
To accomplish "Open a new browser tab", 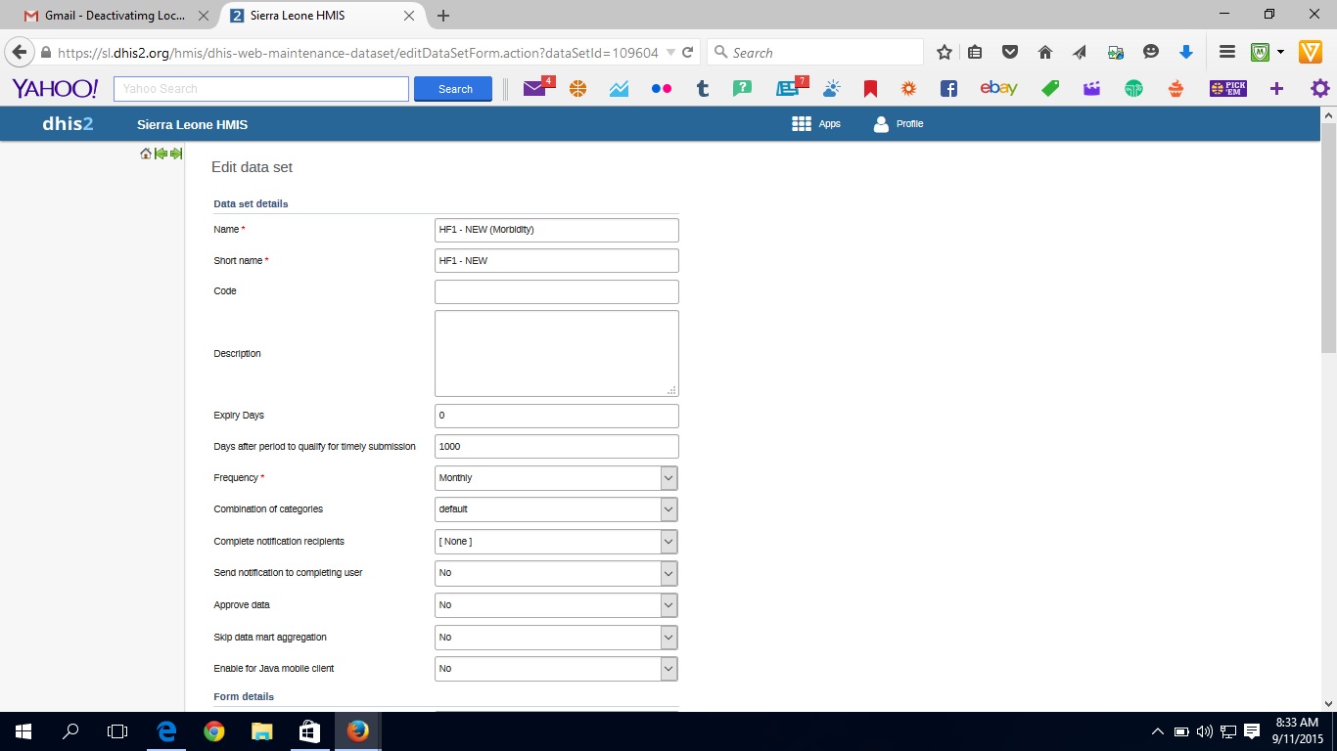I will pyautogui.click(x=443, y=16).
